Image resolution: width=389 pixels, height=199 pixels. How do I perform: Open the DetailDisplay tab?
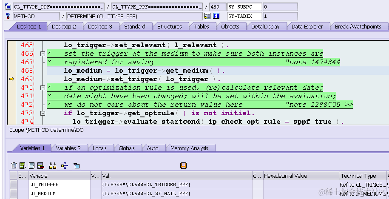pos(265,26)
